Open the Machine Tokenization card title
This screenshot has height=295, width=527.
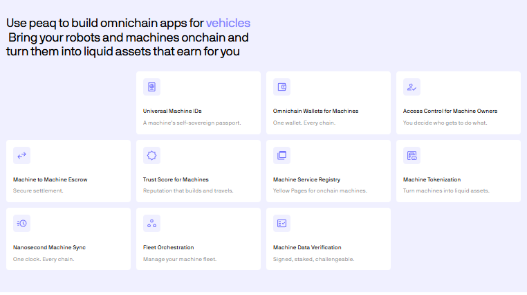click(432, 179)
